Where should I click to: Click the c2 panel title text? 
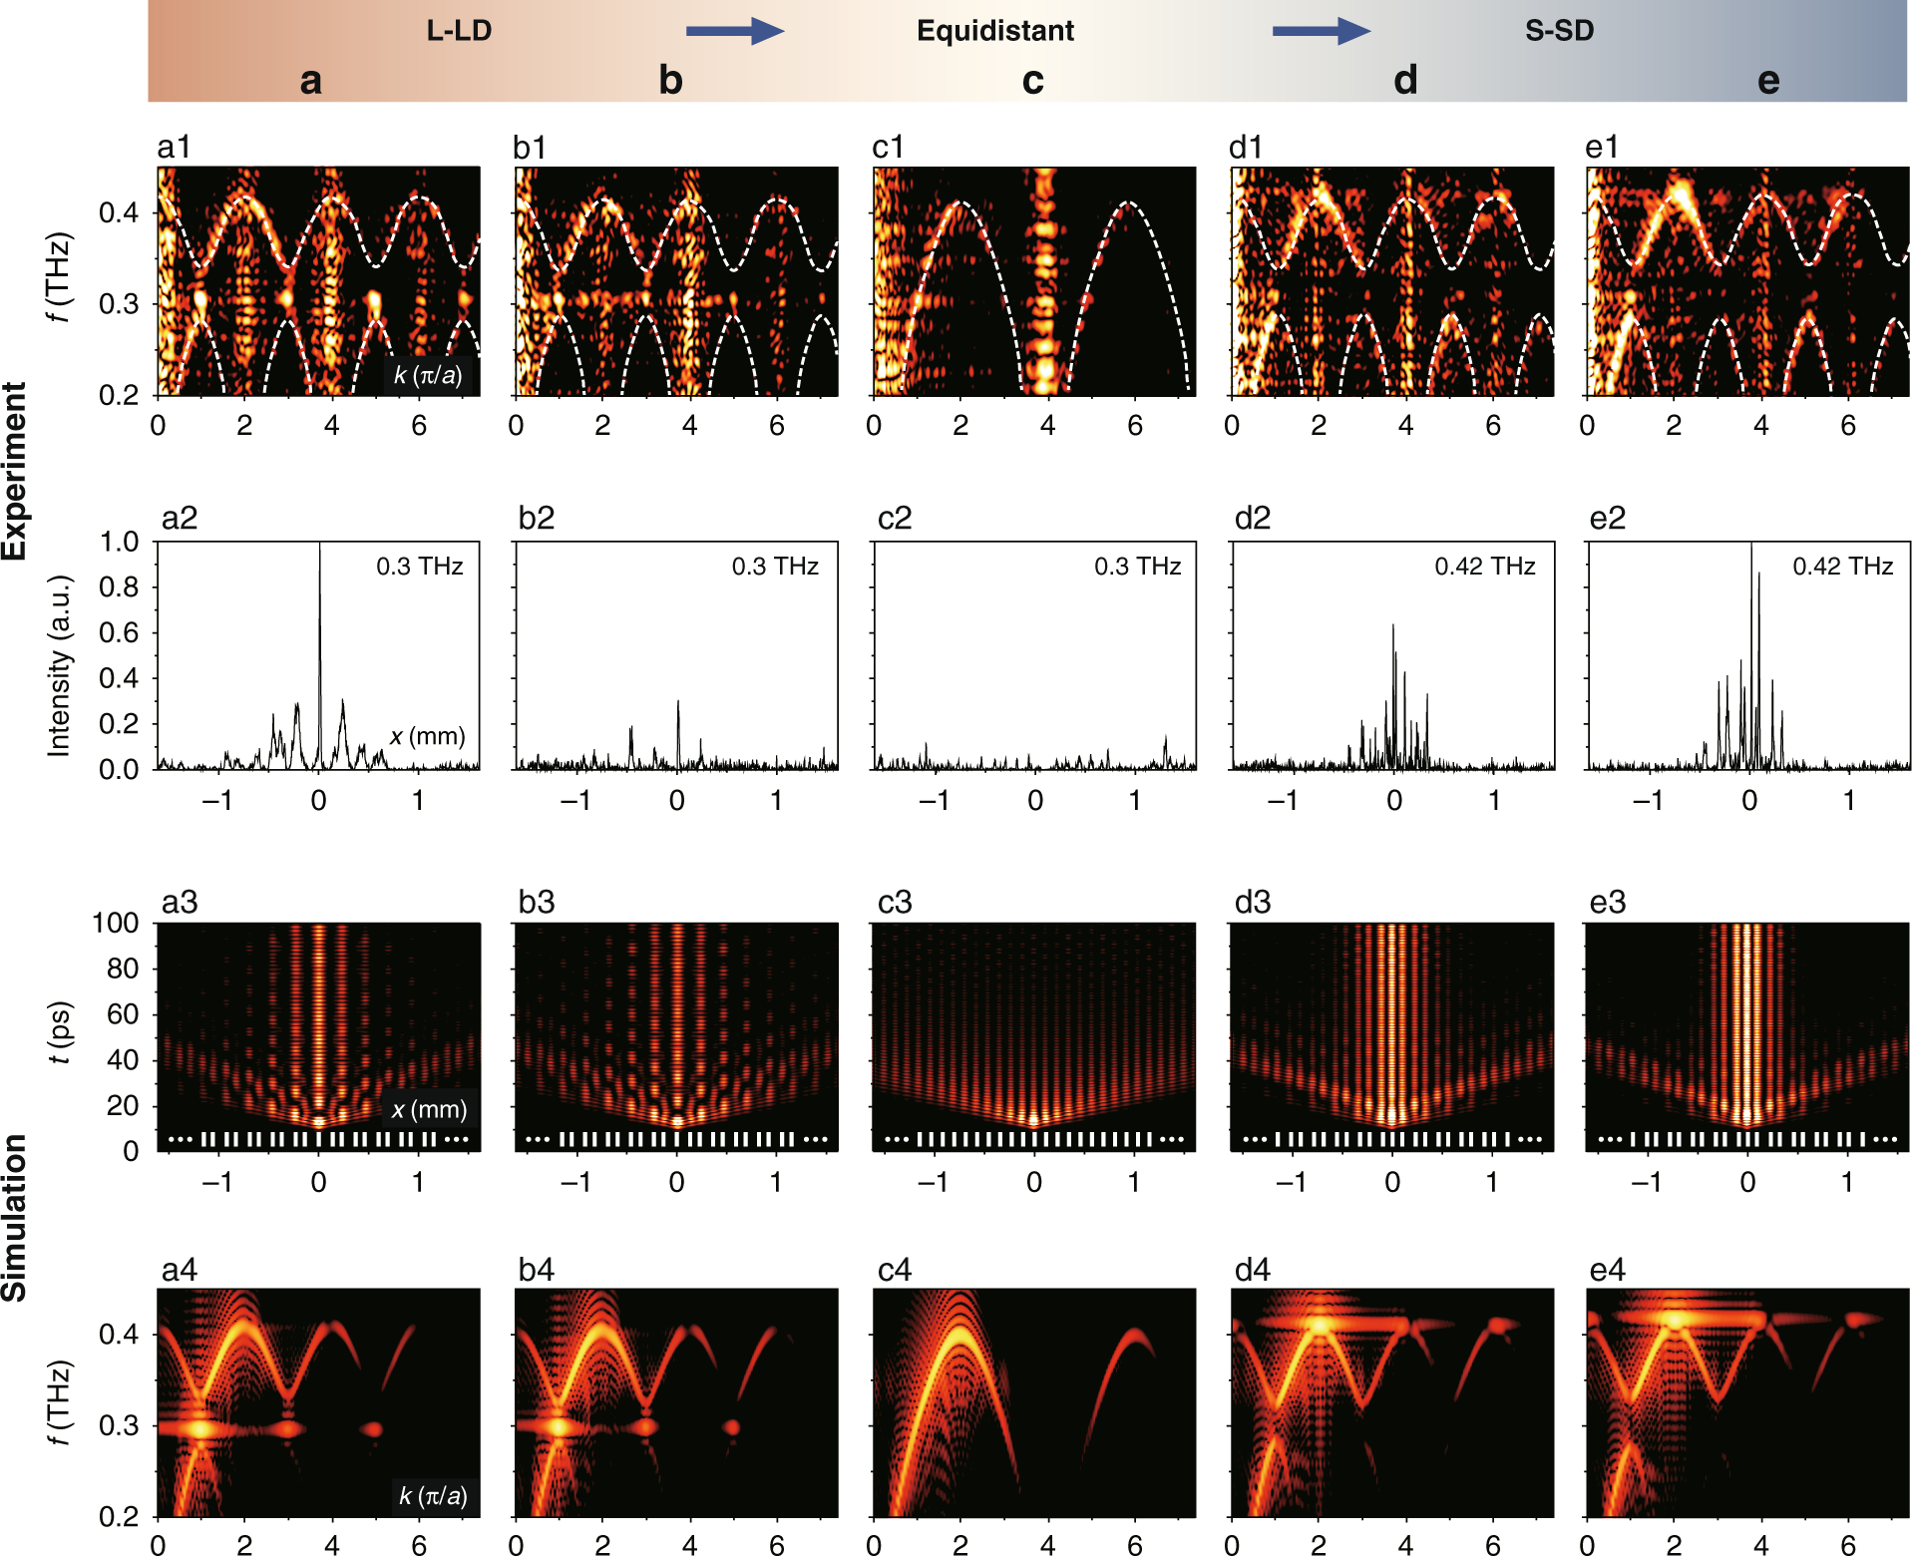pos(895,518)
